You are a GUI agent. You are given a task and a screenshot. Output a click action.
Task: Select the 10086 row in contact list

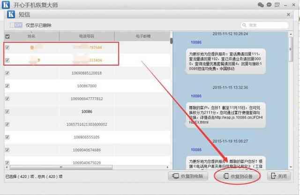(87, 111)
